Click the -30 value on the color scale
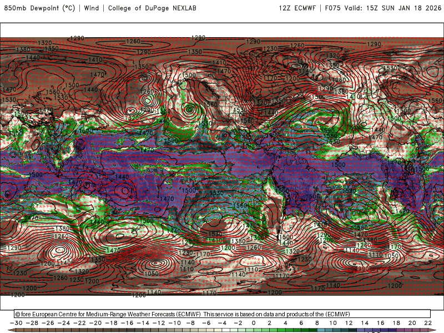444x333 pixels. point(16,323)
